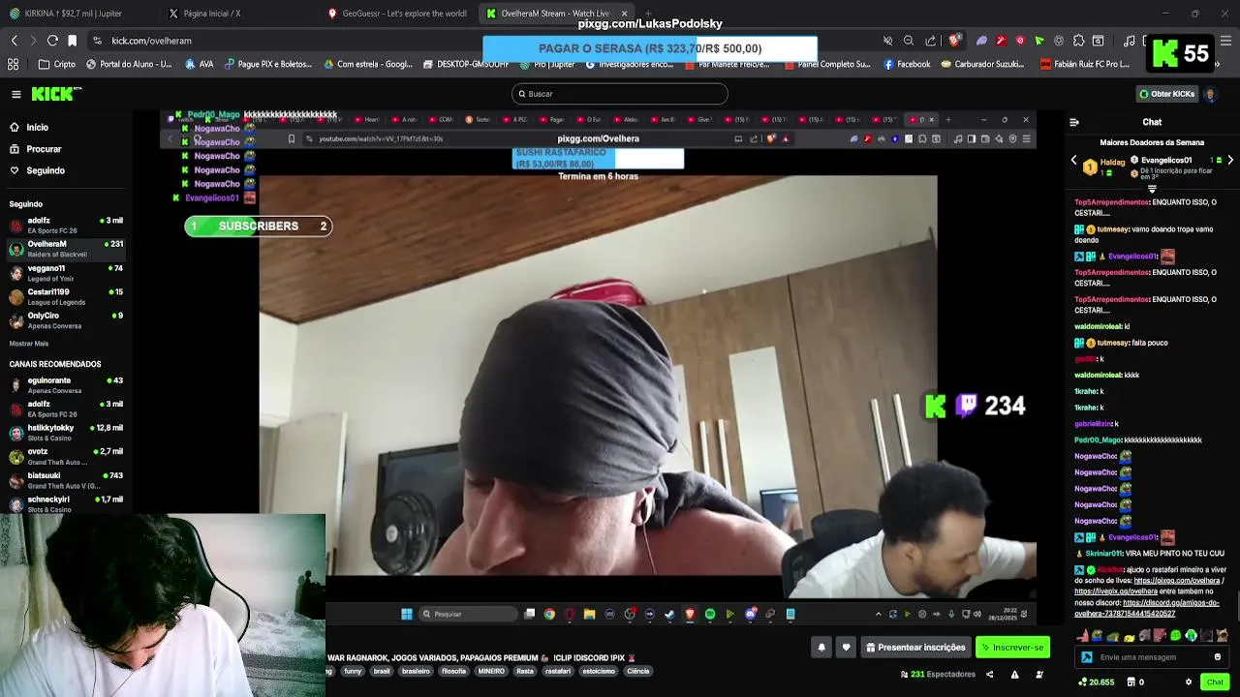Open the Facebook bookmark
The height and width of the screenshot is (697, 1240).
(x=907, y=64)
